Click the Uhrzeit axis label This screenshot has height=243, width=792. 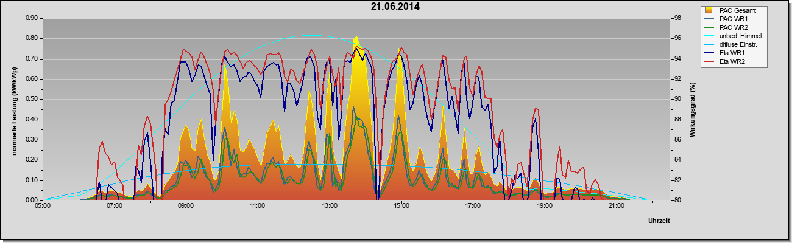tap(659, 221)
